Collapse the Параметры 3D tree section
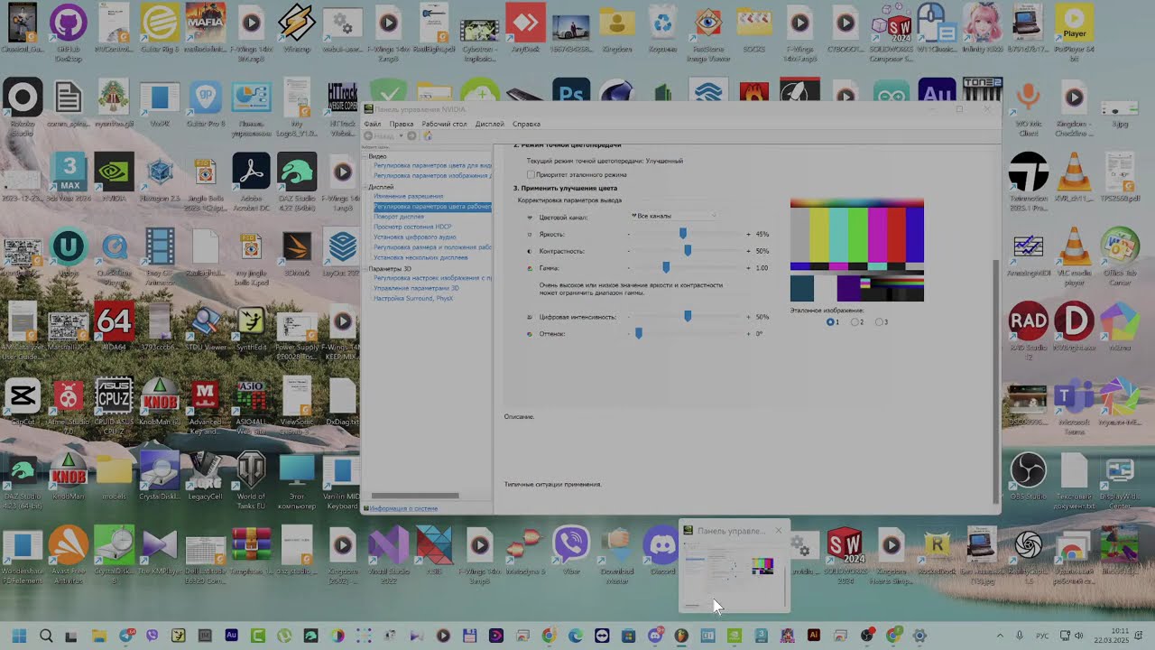The height and width of the screenshot is (650, 1155). point(365,269)
